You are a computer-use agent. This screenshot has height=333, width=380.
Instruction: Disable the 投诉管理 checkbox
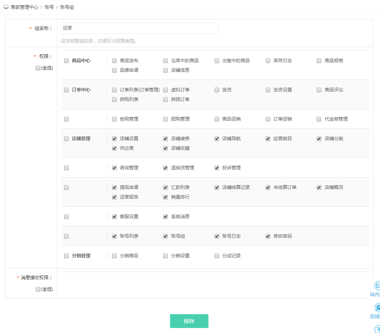[x=217, y=168]
